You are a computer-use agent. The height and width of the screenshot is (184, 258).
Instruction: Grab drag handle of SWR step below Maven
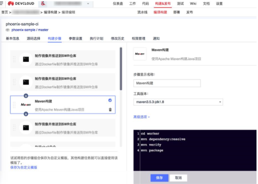(x=14, y=127)
